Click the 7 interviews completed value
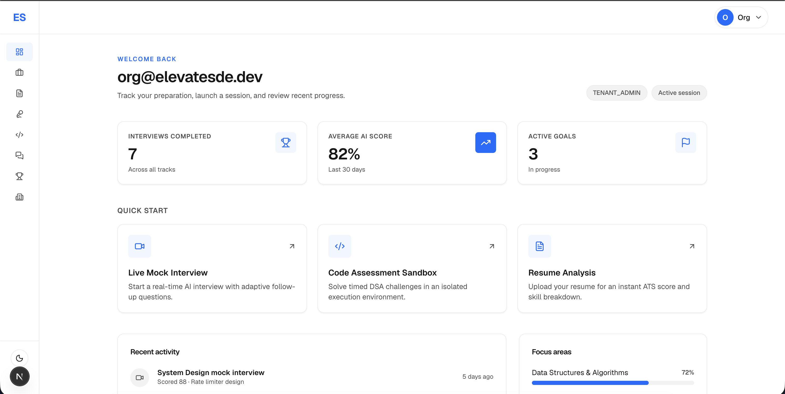785x394 pixels. [x=133, y=154]
